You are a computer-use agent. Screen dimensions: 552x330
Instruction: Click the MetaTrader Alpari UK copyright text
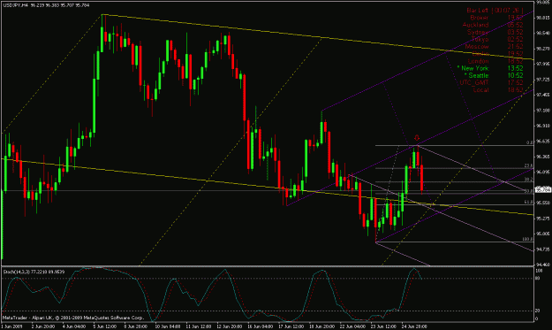coord(73,318)
